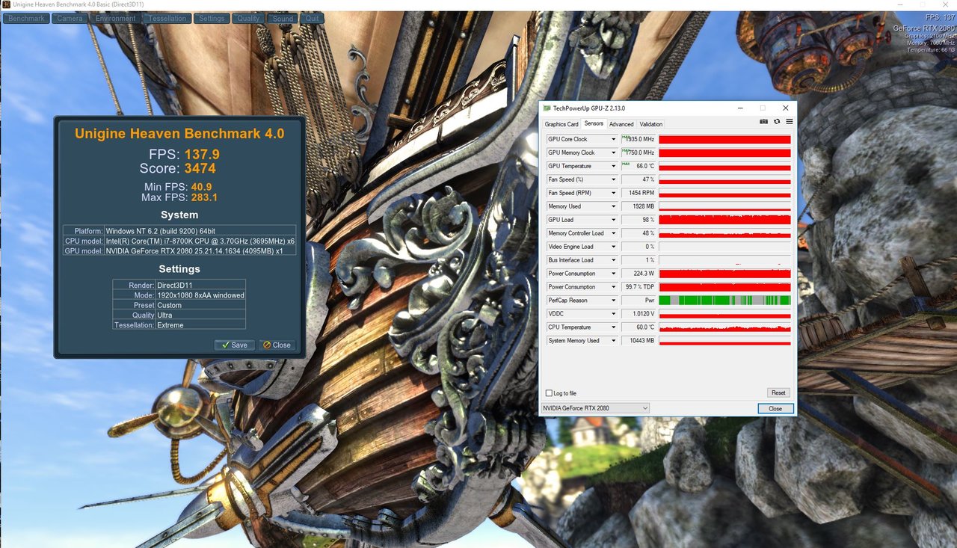Expand the Power Consumption % TDP dropdown
Viewport: 957px width, 548px height.
coord(614,287)
